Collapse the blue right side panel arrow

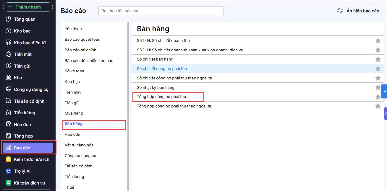pos(384,92)
